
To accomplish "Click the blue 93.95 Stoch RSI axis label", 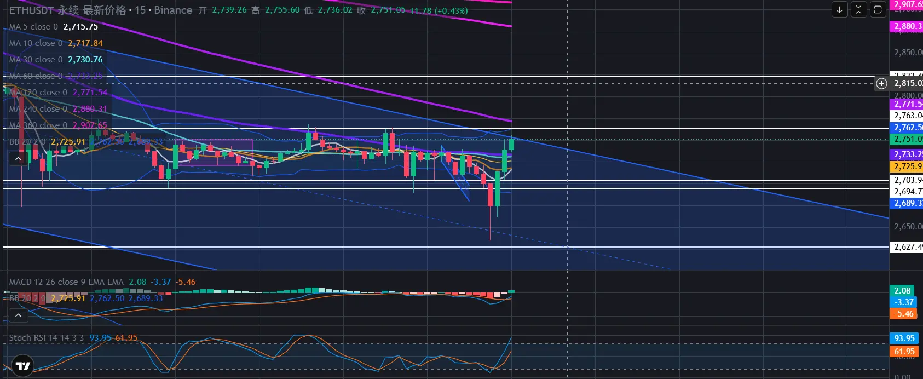I will [904, 338].
